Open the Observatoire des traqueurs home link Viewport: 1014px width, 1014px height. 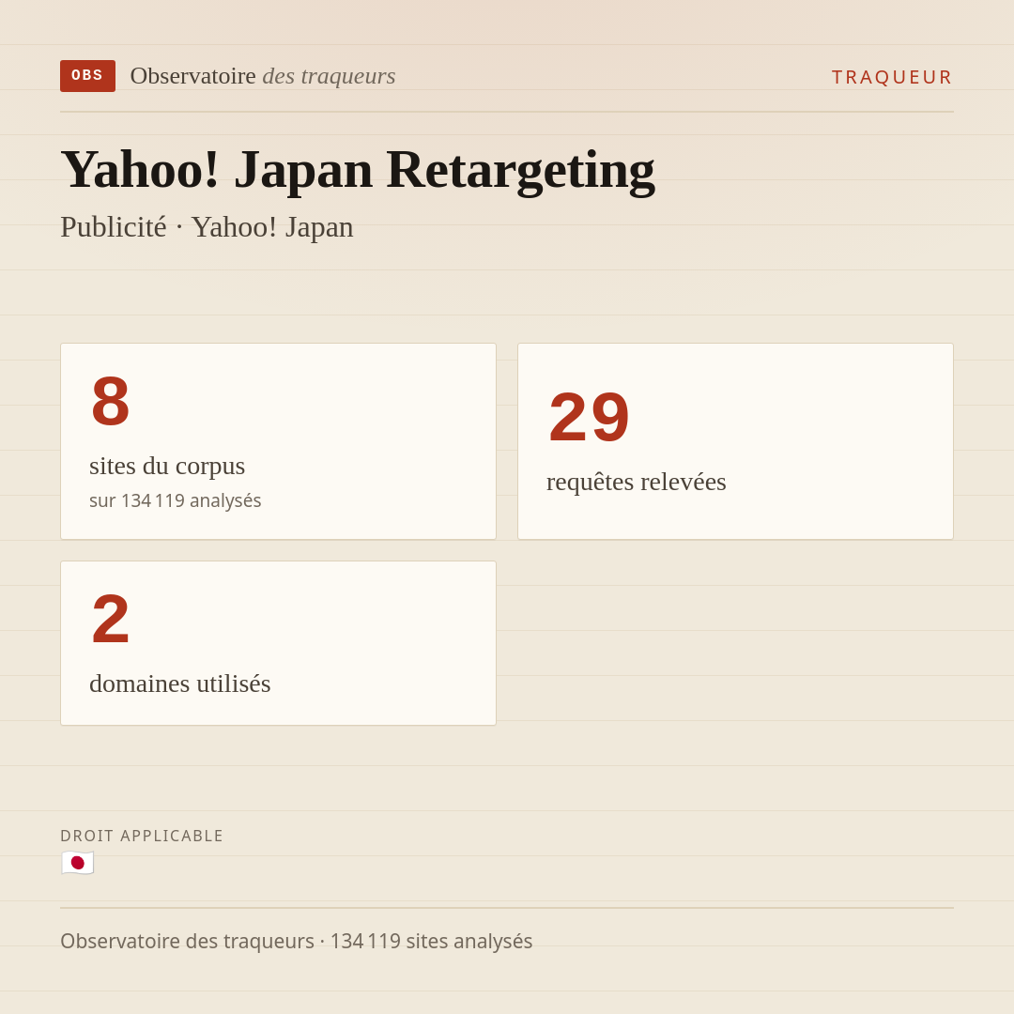263,76
